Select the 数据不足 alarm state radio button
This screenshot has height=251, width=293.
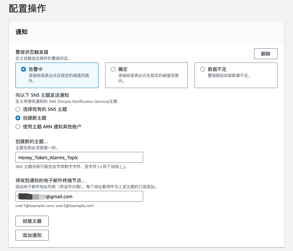pos(203,69)
